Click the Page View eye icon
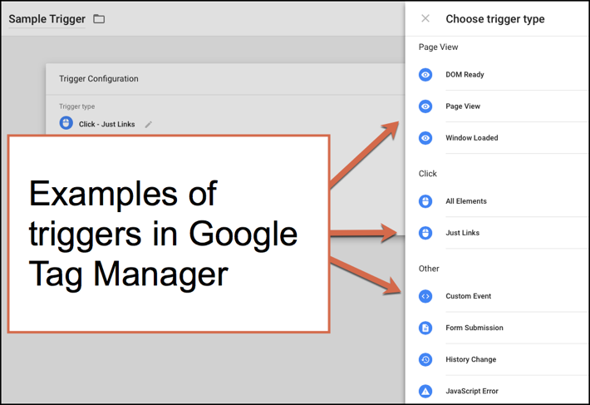This screenshot has width=590, height=405. pos(425,106)
